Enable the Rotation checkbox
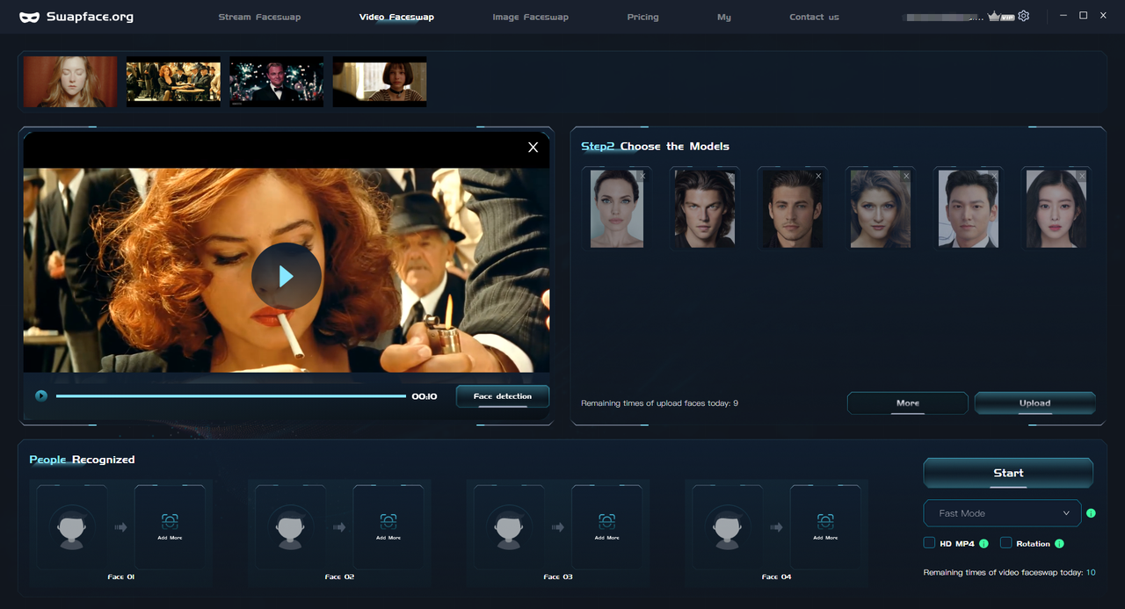The image size is (1125, 609). 1005,543
